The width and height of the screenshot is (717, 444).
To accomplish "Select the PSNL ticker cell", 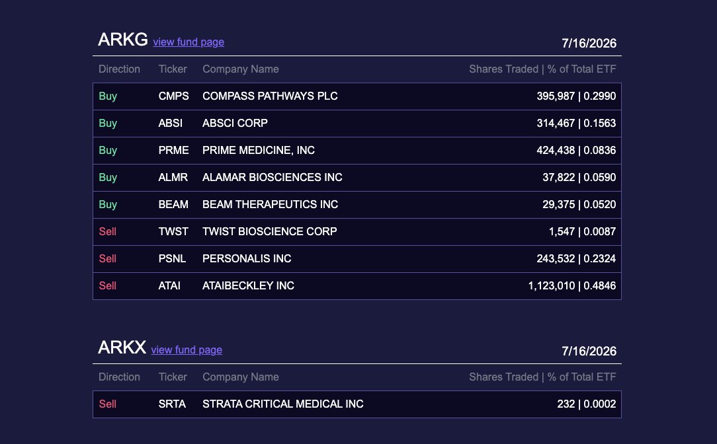I will pyautogui.click(x=173, y=258).
